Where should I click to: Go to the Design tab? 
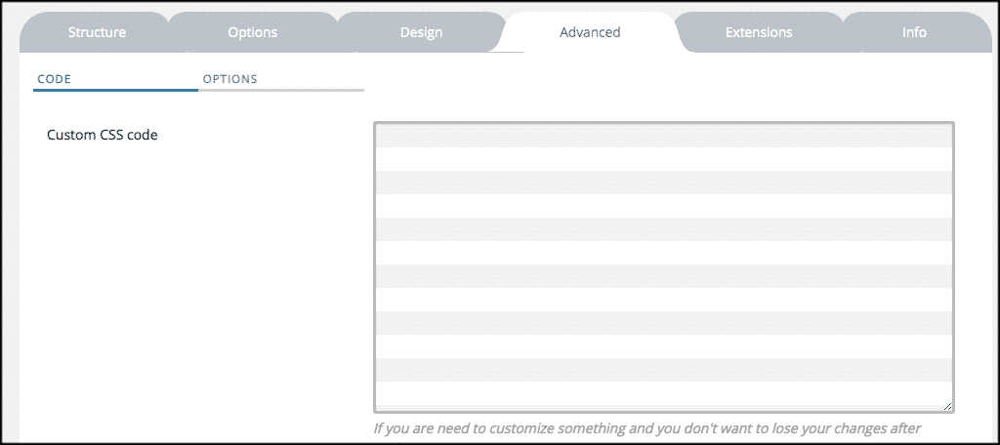tap(421, 32)
